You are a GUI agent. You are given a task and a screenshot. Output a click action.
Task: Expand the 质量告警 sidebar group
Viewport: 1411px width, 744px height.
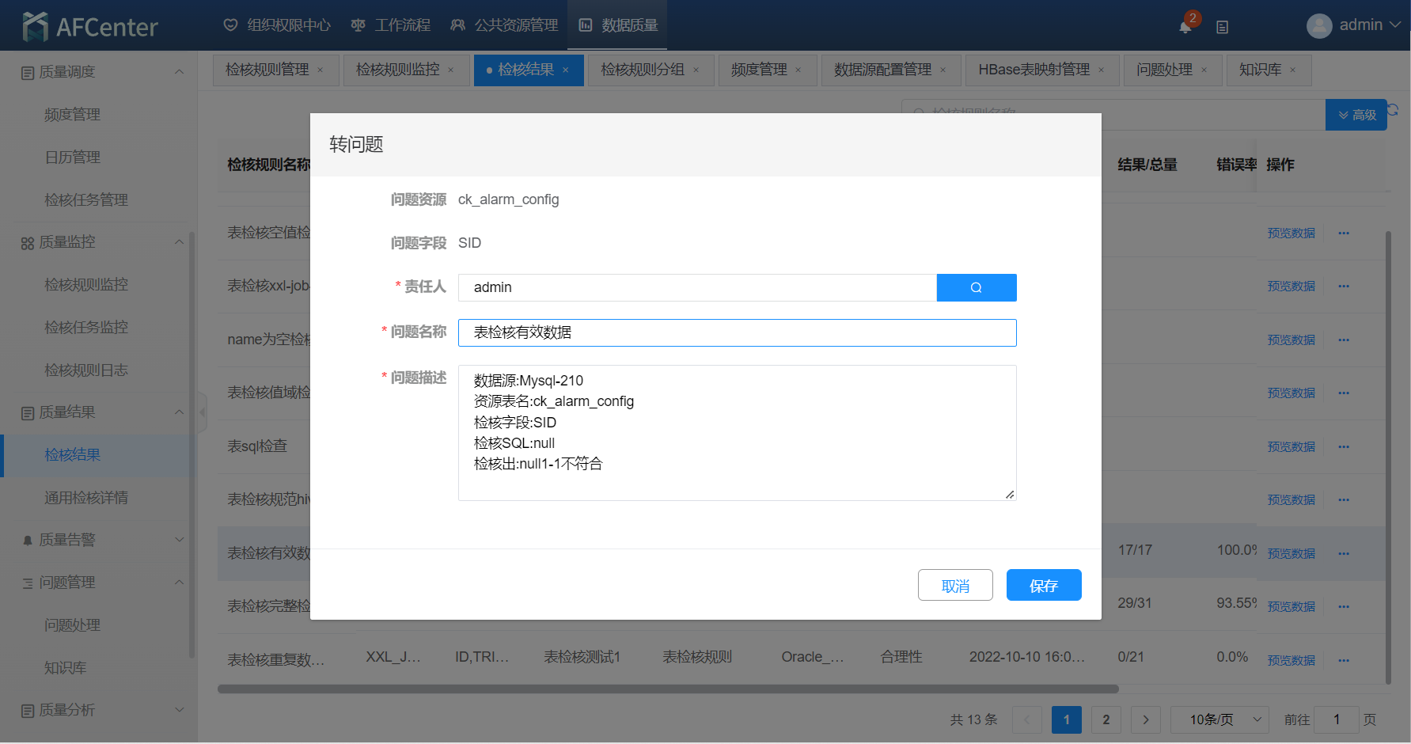coord(179,540)
